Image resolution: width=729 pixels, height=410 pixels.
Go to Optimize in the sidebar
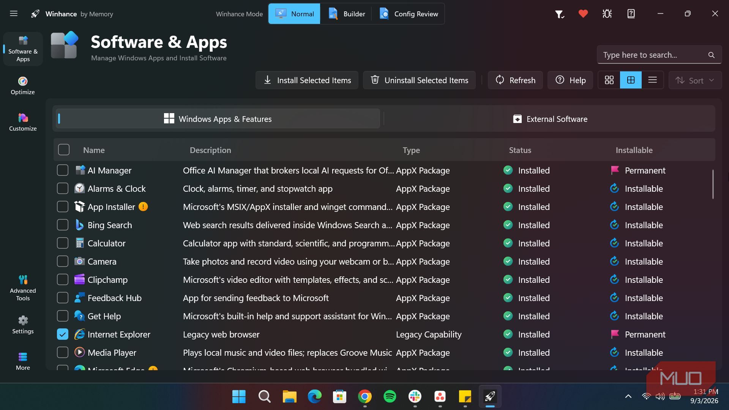(x=23, y=86)
